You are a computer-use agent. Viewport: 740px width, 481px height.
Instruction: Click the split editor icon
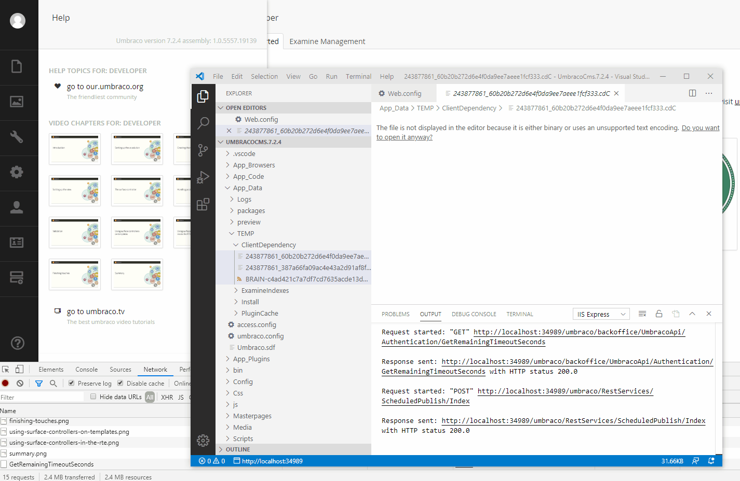[692, 93]
